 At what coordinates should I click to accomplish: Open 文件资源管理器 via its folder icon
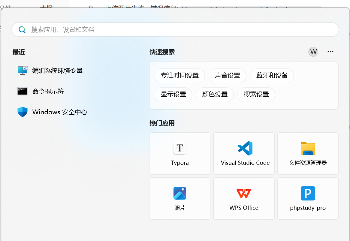pyautogui.click(x=308, y=148)
